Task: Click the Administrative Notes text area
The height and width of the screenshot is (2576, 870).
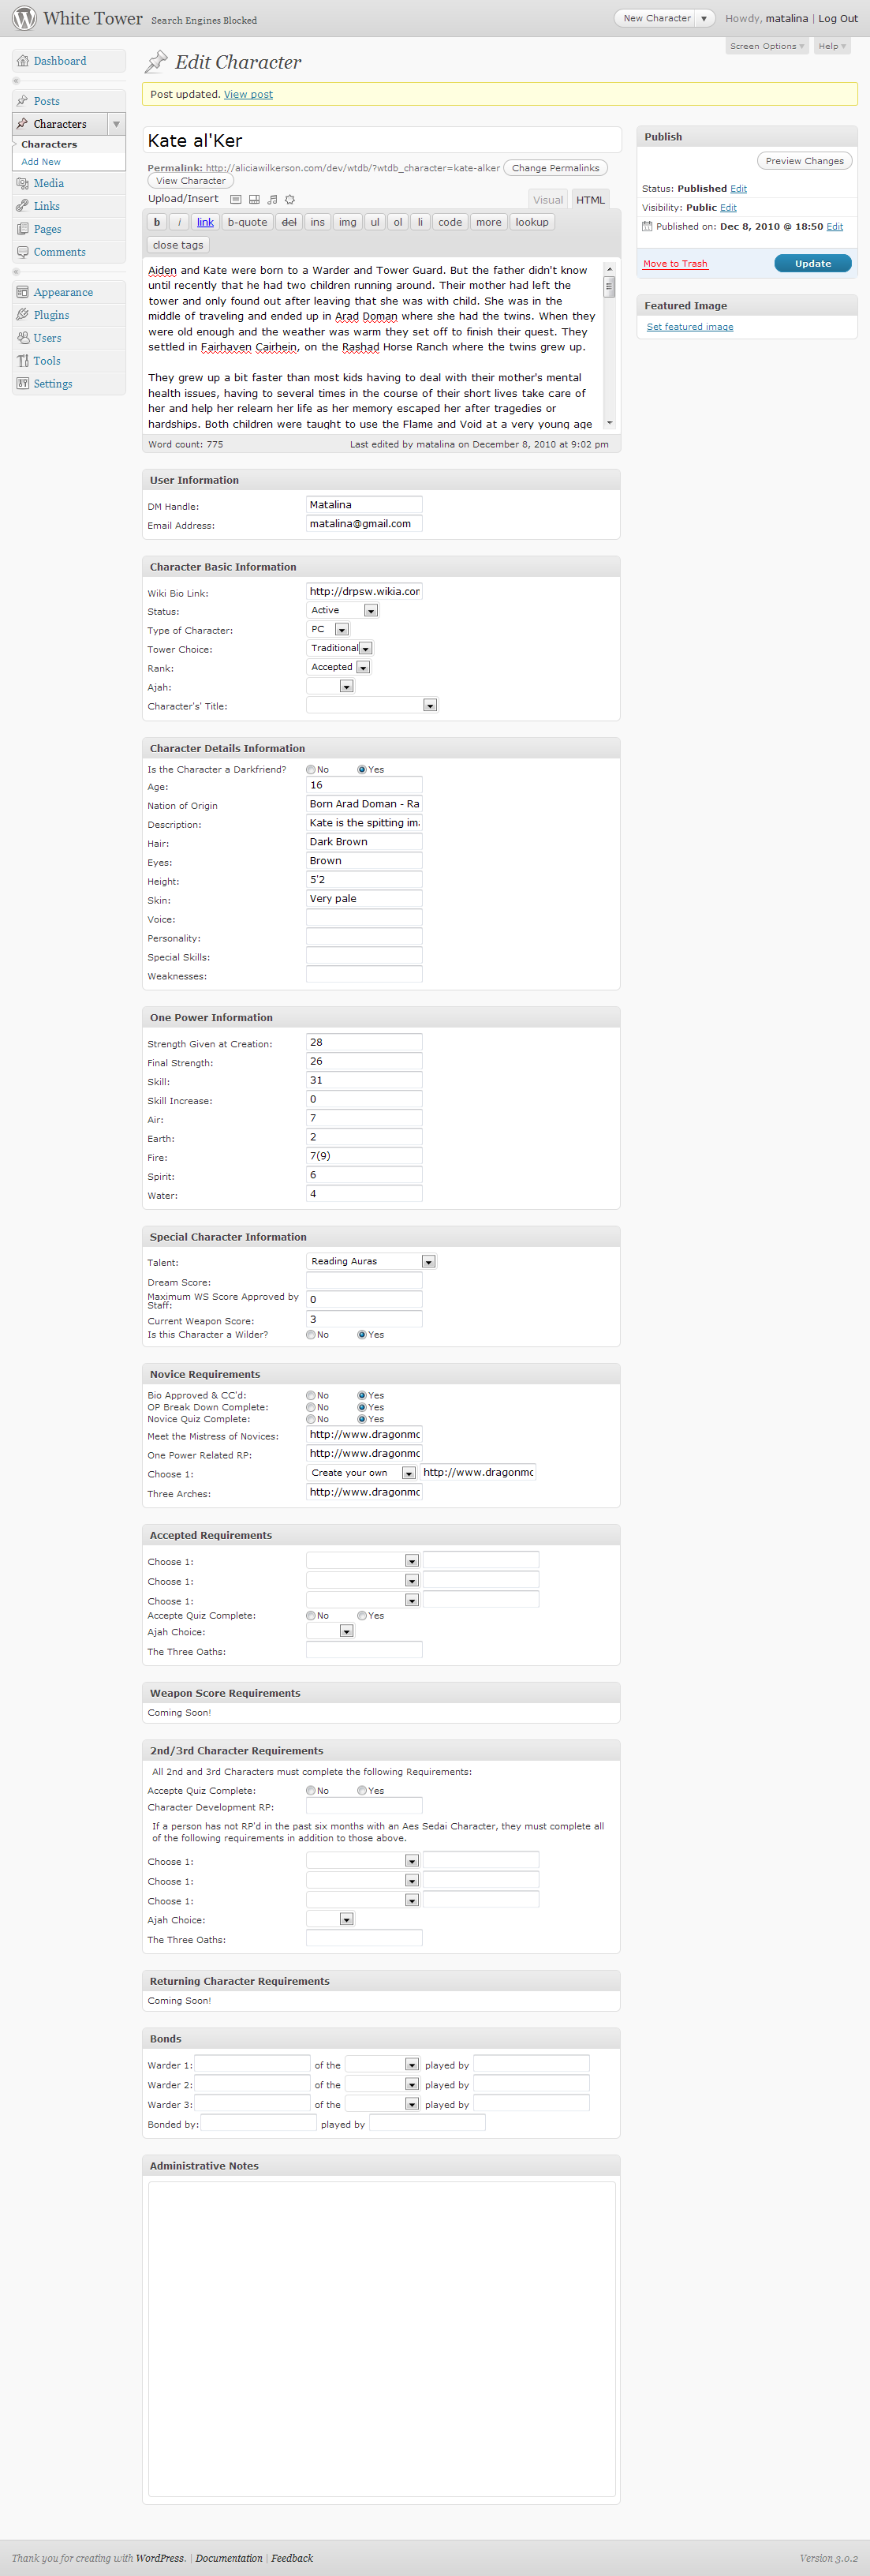Action: coord(382,2339)
